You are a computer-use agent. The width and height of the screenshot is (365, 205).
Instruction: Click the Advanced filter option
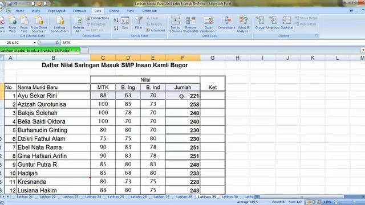coord(156,30)
